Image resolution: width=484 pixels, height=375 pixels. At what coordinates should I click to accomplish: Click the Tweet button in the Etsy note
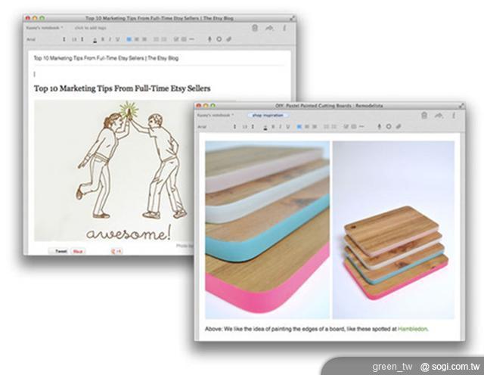coord(59,251)
